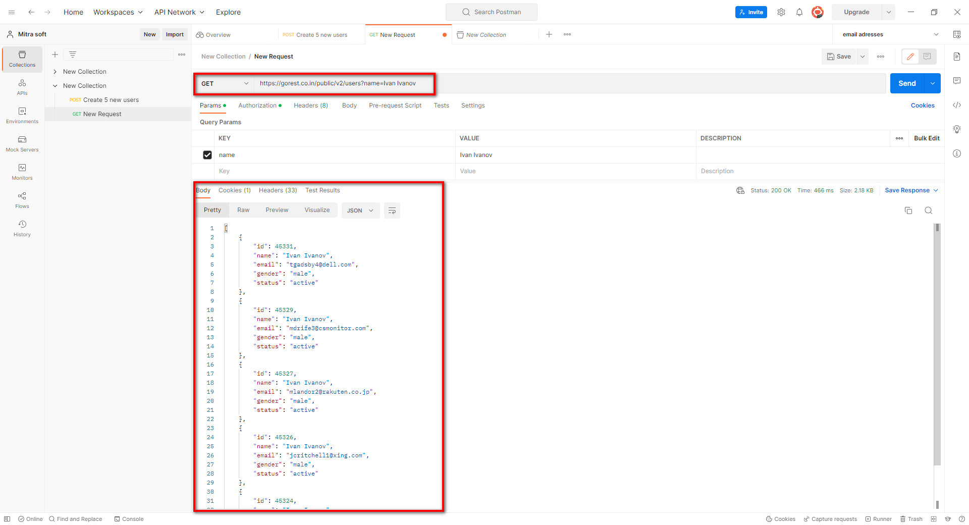Open the JSON format dropdown
969x525 pixels.
click(360, 211)
